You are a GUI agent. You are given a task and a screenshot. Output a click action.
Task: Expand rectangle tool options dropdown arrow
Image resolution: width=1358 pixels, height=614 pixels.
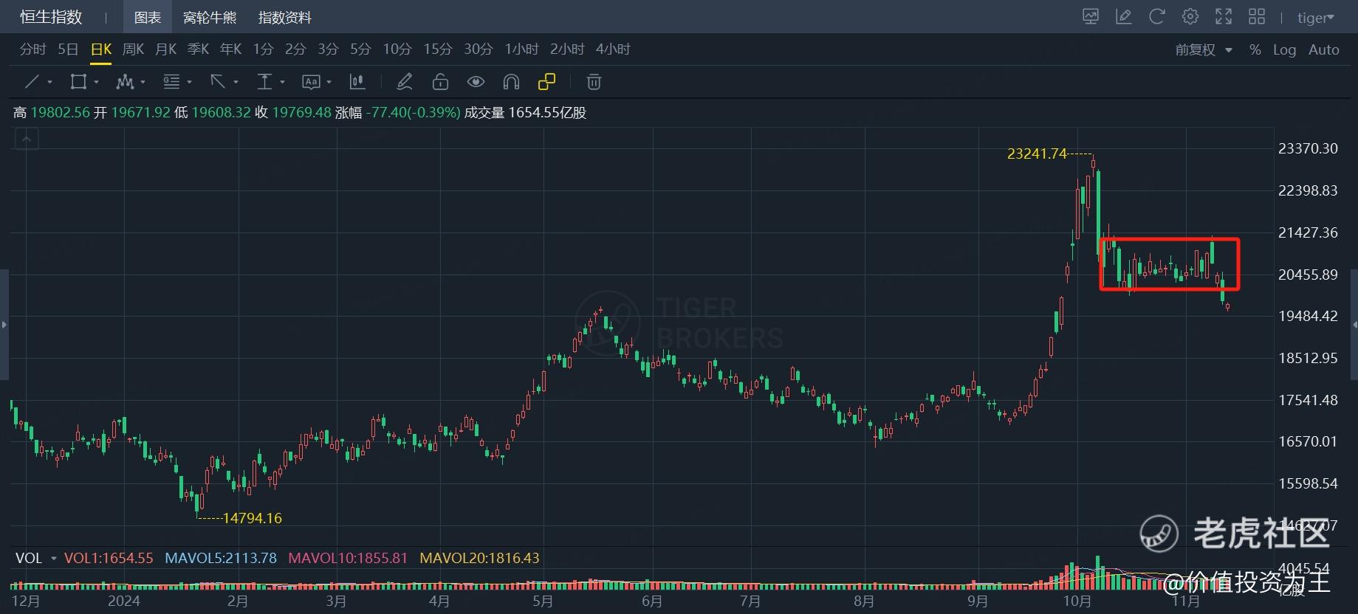96,83
